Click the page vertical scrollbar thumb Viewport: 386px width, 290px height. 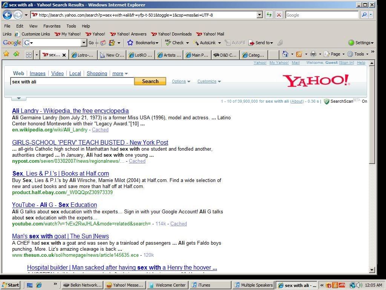pos(372,116)
